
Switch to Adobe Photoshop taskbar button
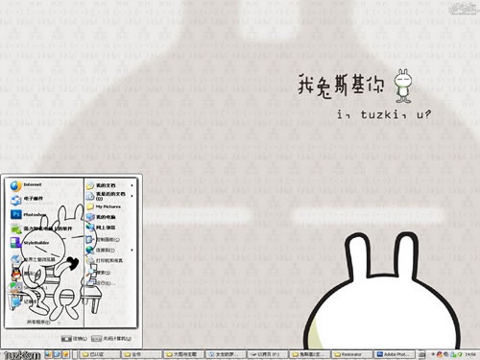click(395, 354)
